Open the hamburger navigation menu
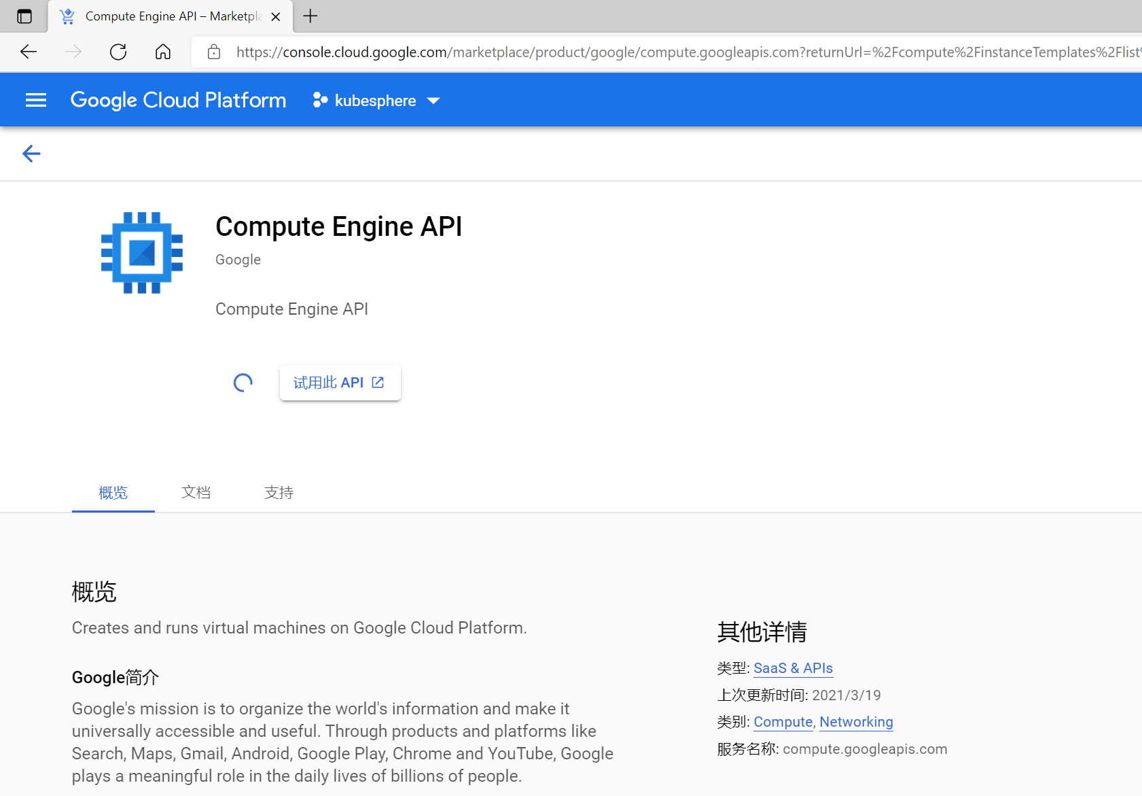1142x796 pixels. coord(36,101)
